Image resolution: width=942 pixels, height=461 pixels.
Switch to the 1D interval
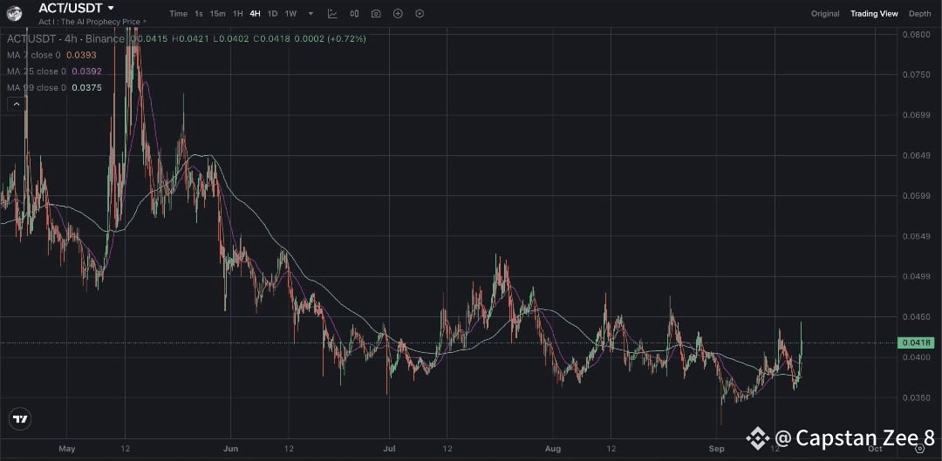(272, 13)
